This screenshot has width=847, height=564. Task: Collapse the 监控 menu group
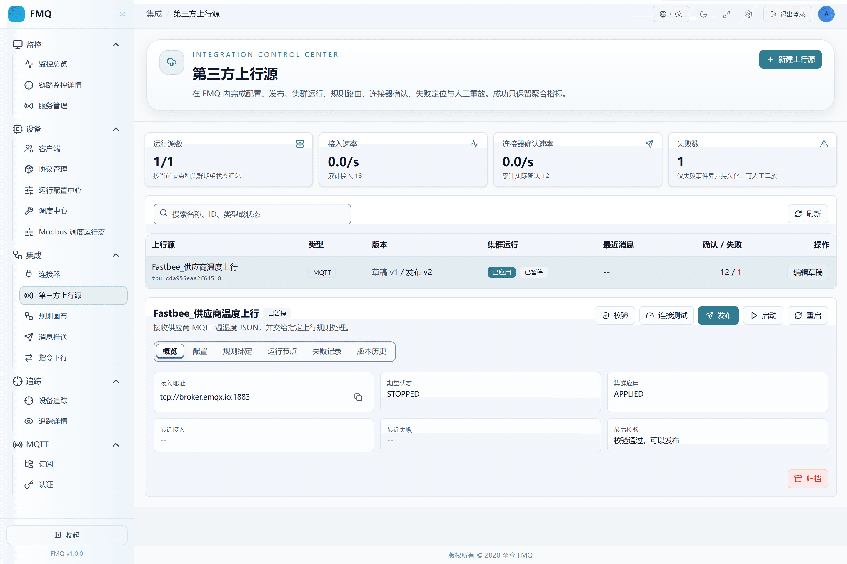coord(116,45)
